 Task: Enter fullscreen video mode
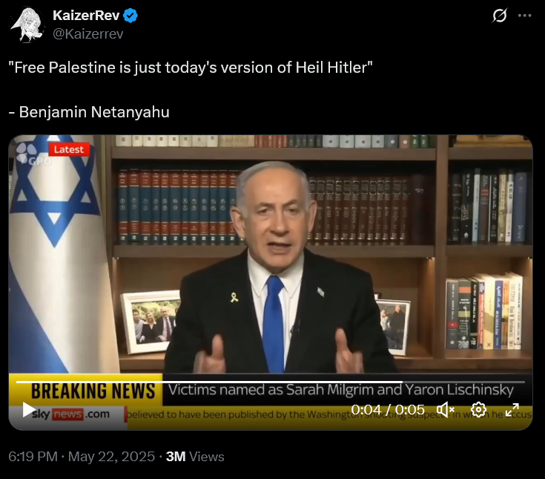512,410
